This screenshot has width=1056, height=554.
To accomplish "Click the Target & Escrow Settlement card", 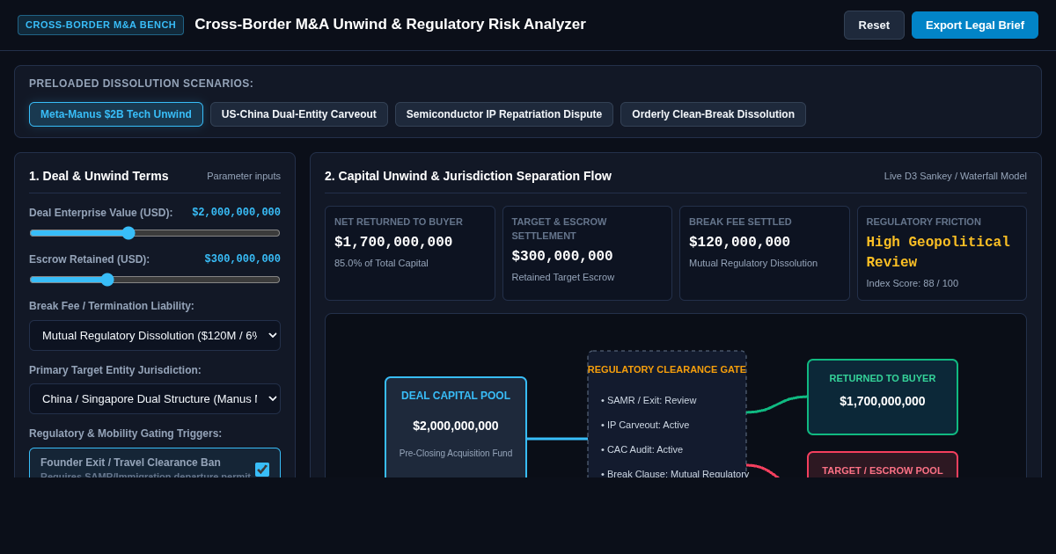I will tap(587, 253).
